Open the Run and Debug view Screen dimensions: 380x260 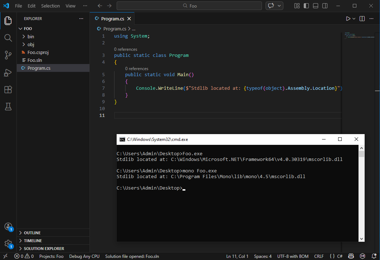tap(8, 73)
